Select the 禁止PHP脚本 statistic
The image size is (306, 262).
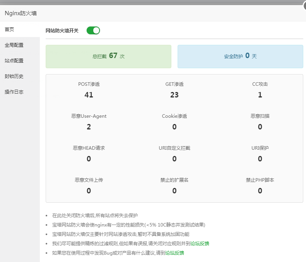(x=260, y=186)
